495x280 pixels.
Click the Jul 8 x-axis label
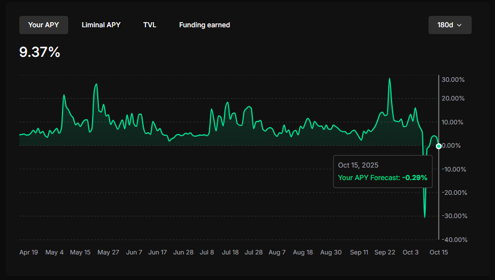tap(207, 252)
